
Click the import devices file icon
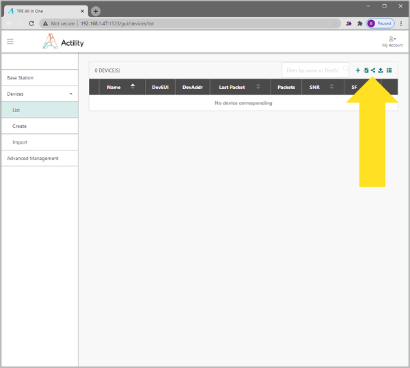(x=366, y=70)
